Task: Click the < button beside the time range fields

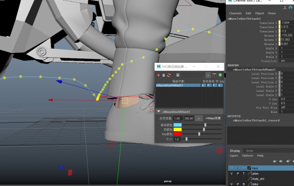Action: point(199,118)
